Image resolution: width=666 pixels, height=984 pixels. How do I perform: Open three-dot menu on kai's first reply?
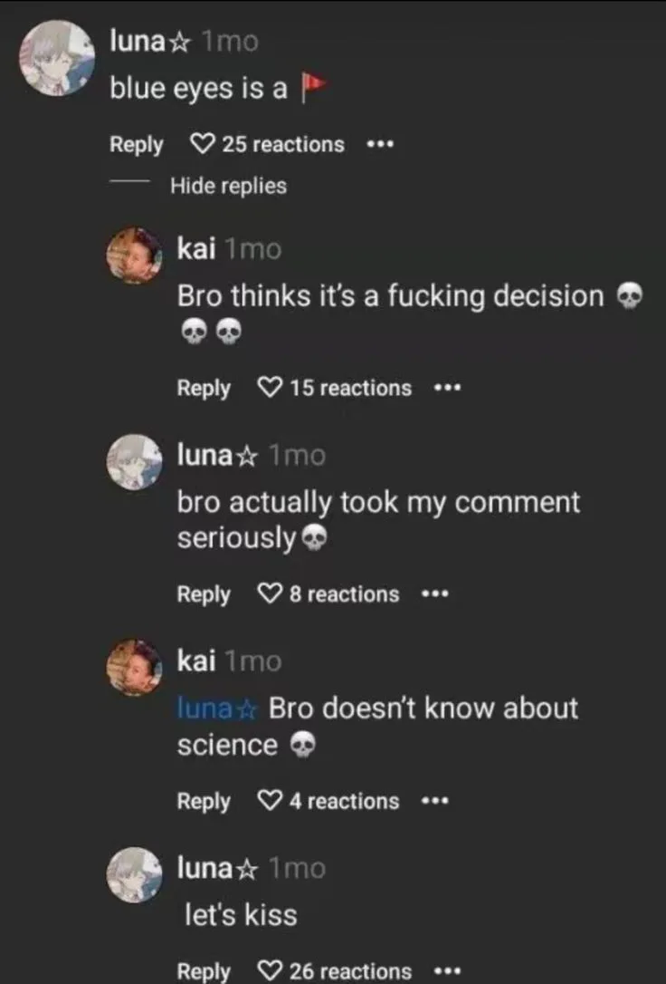[x=447, y=388]
